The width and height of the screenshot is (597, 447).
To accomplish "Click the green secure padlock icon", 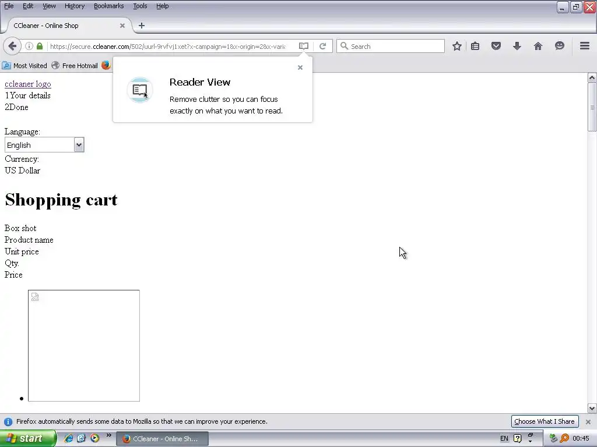I will tap(40, 47).
